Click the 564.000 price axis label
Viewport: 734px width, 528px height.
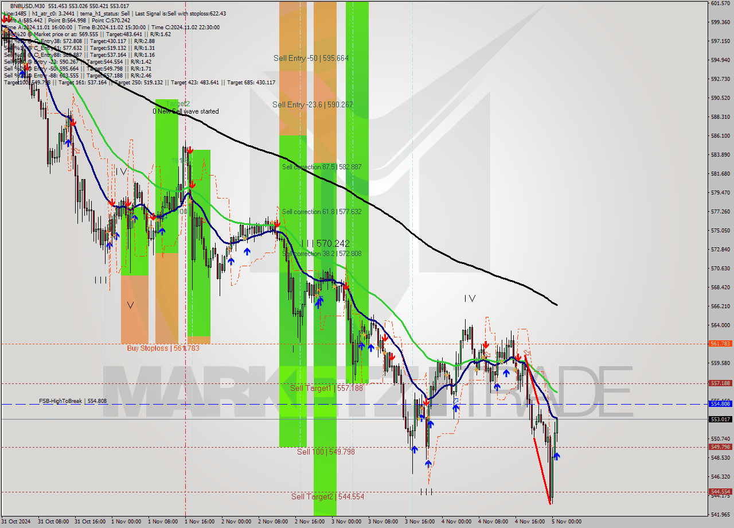click(720, 325)
